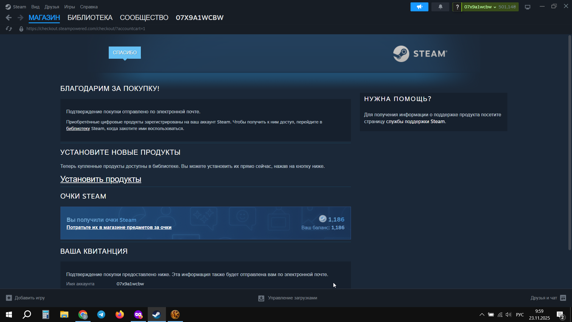Click the page vertical scrollbar
The width and height of the screenshot is (572, 322).
[569, 143]
